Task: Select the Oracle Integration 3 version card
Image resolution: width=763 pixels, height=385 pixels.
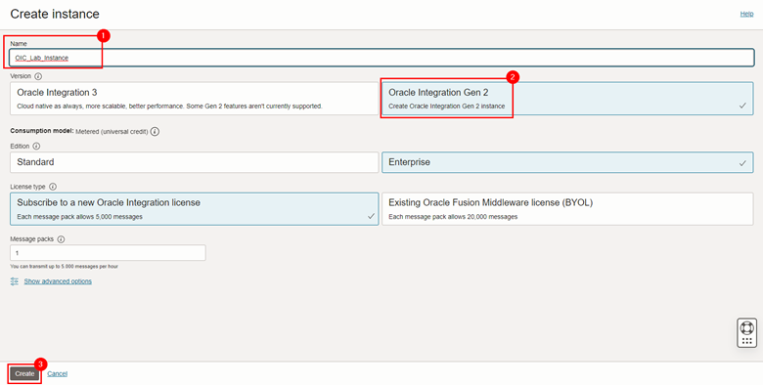Action: point(194,99)
